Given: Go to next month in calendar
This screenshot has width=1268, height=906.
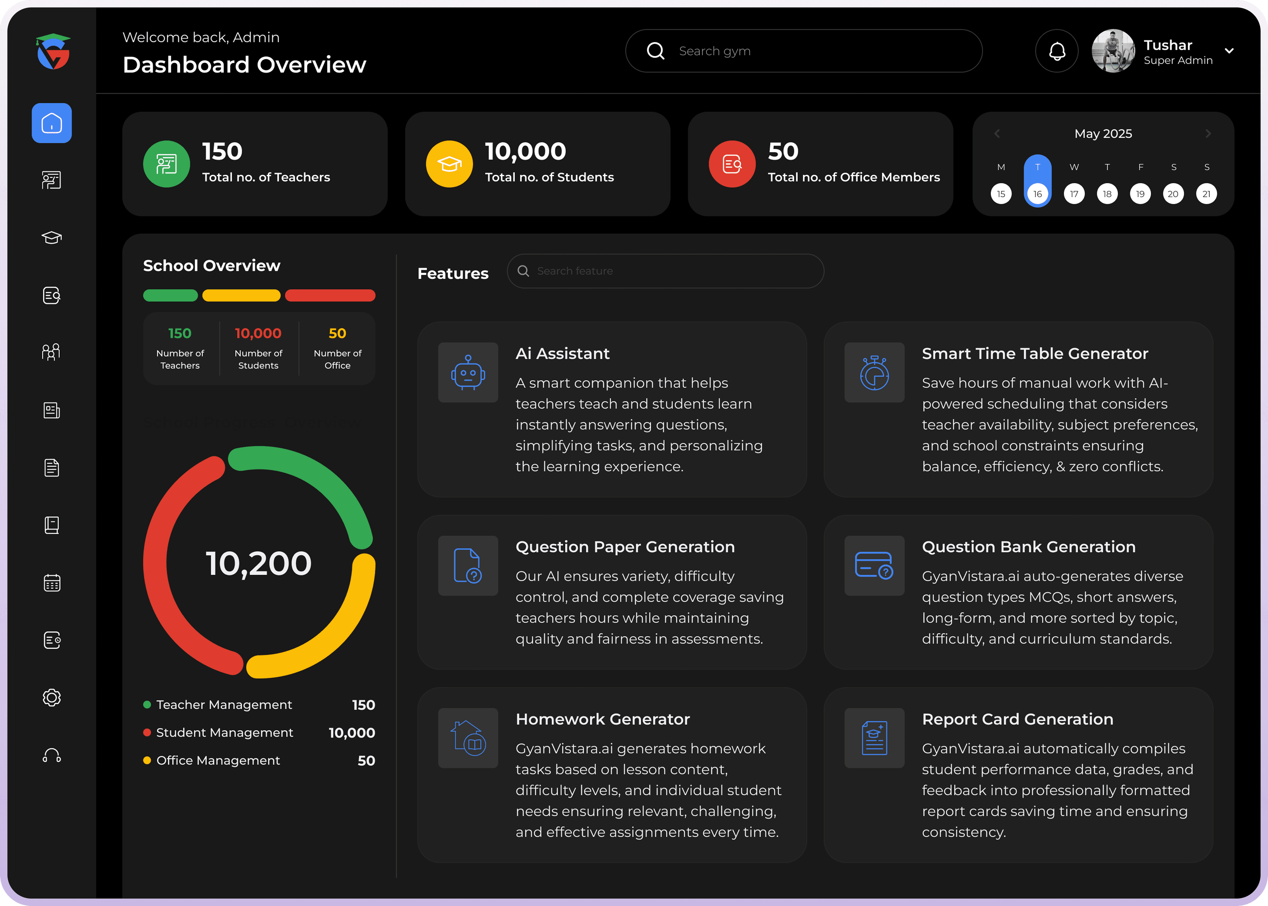Looking at the screenshot, I should click(1208, 134).
